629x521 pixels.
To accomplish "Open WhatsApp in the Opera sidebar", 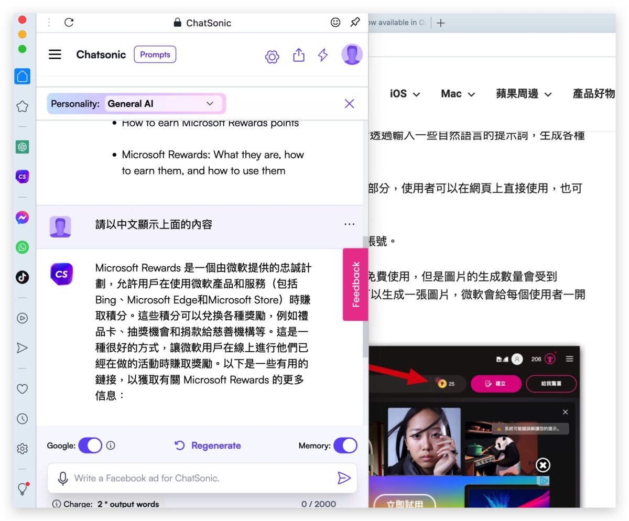I will [x=22, y=247].
